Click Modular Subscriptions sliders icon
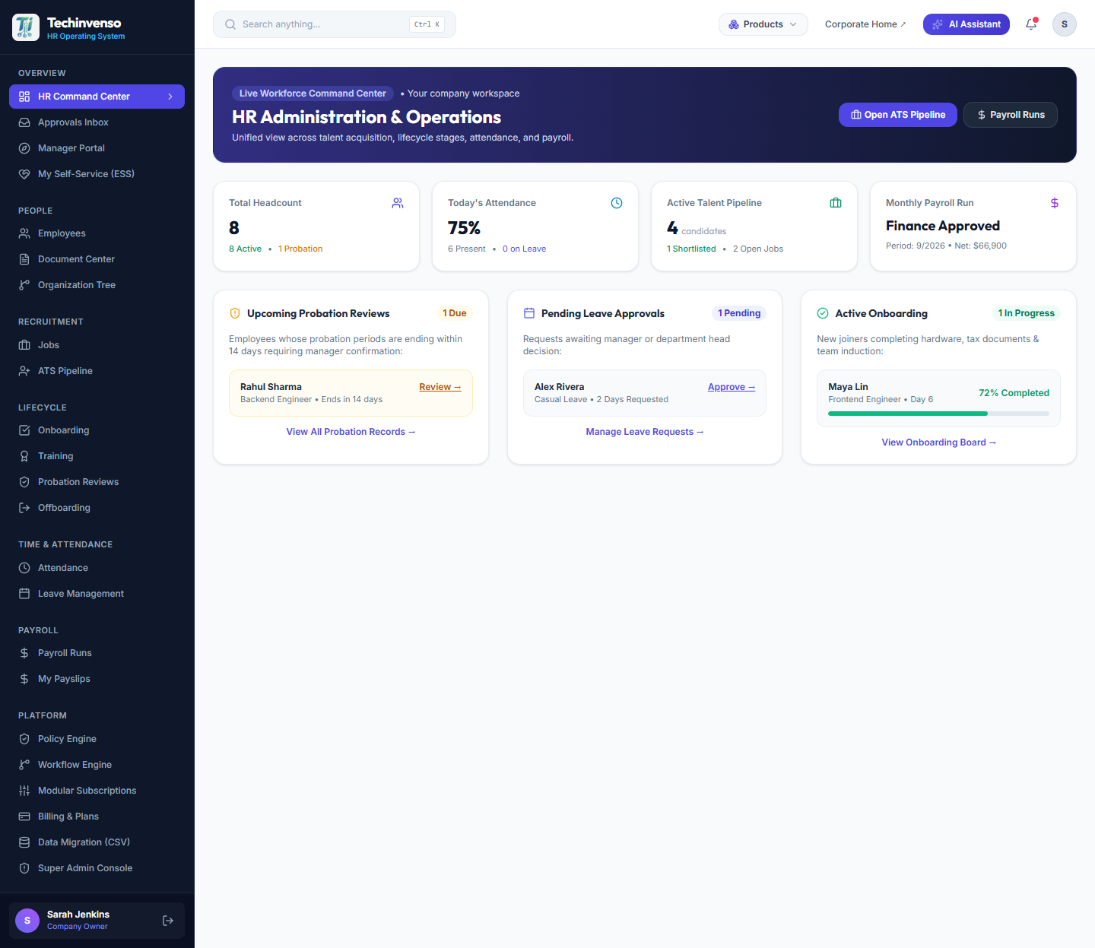Viewport: 1095px width, 948px height. (24, 791)
